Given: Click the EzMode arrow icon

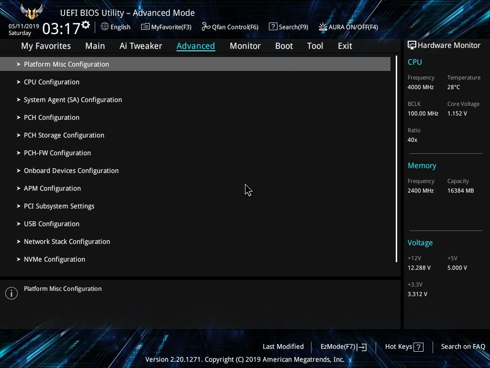Looking at the screenshot, I should coord(362,347).
